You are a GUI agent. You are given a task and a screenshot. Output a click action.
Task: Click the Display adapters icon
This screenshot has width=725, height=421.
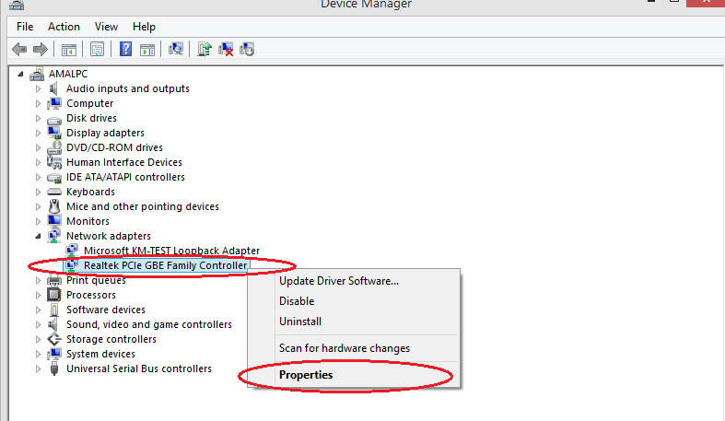click(54, 133)
